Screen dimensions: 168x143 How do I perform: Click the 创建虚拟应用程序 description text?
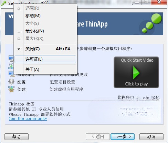[66, 89]
